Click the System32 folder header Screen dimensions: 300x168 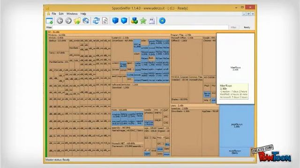141,38
